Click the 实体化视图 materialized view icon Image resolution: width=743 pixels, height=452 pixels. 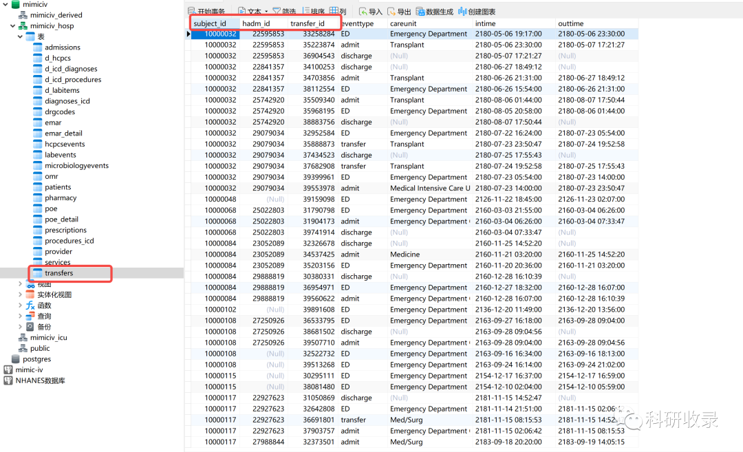(30, 294)
